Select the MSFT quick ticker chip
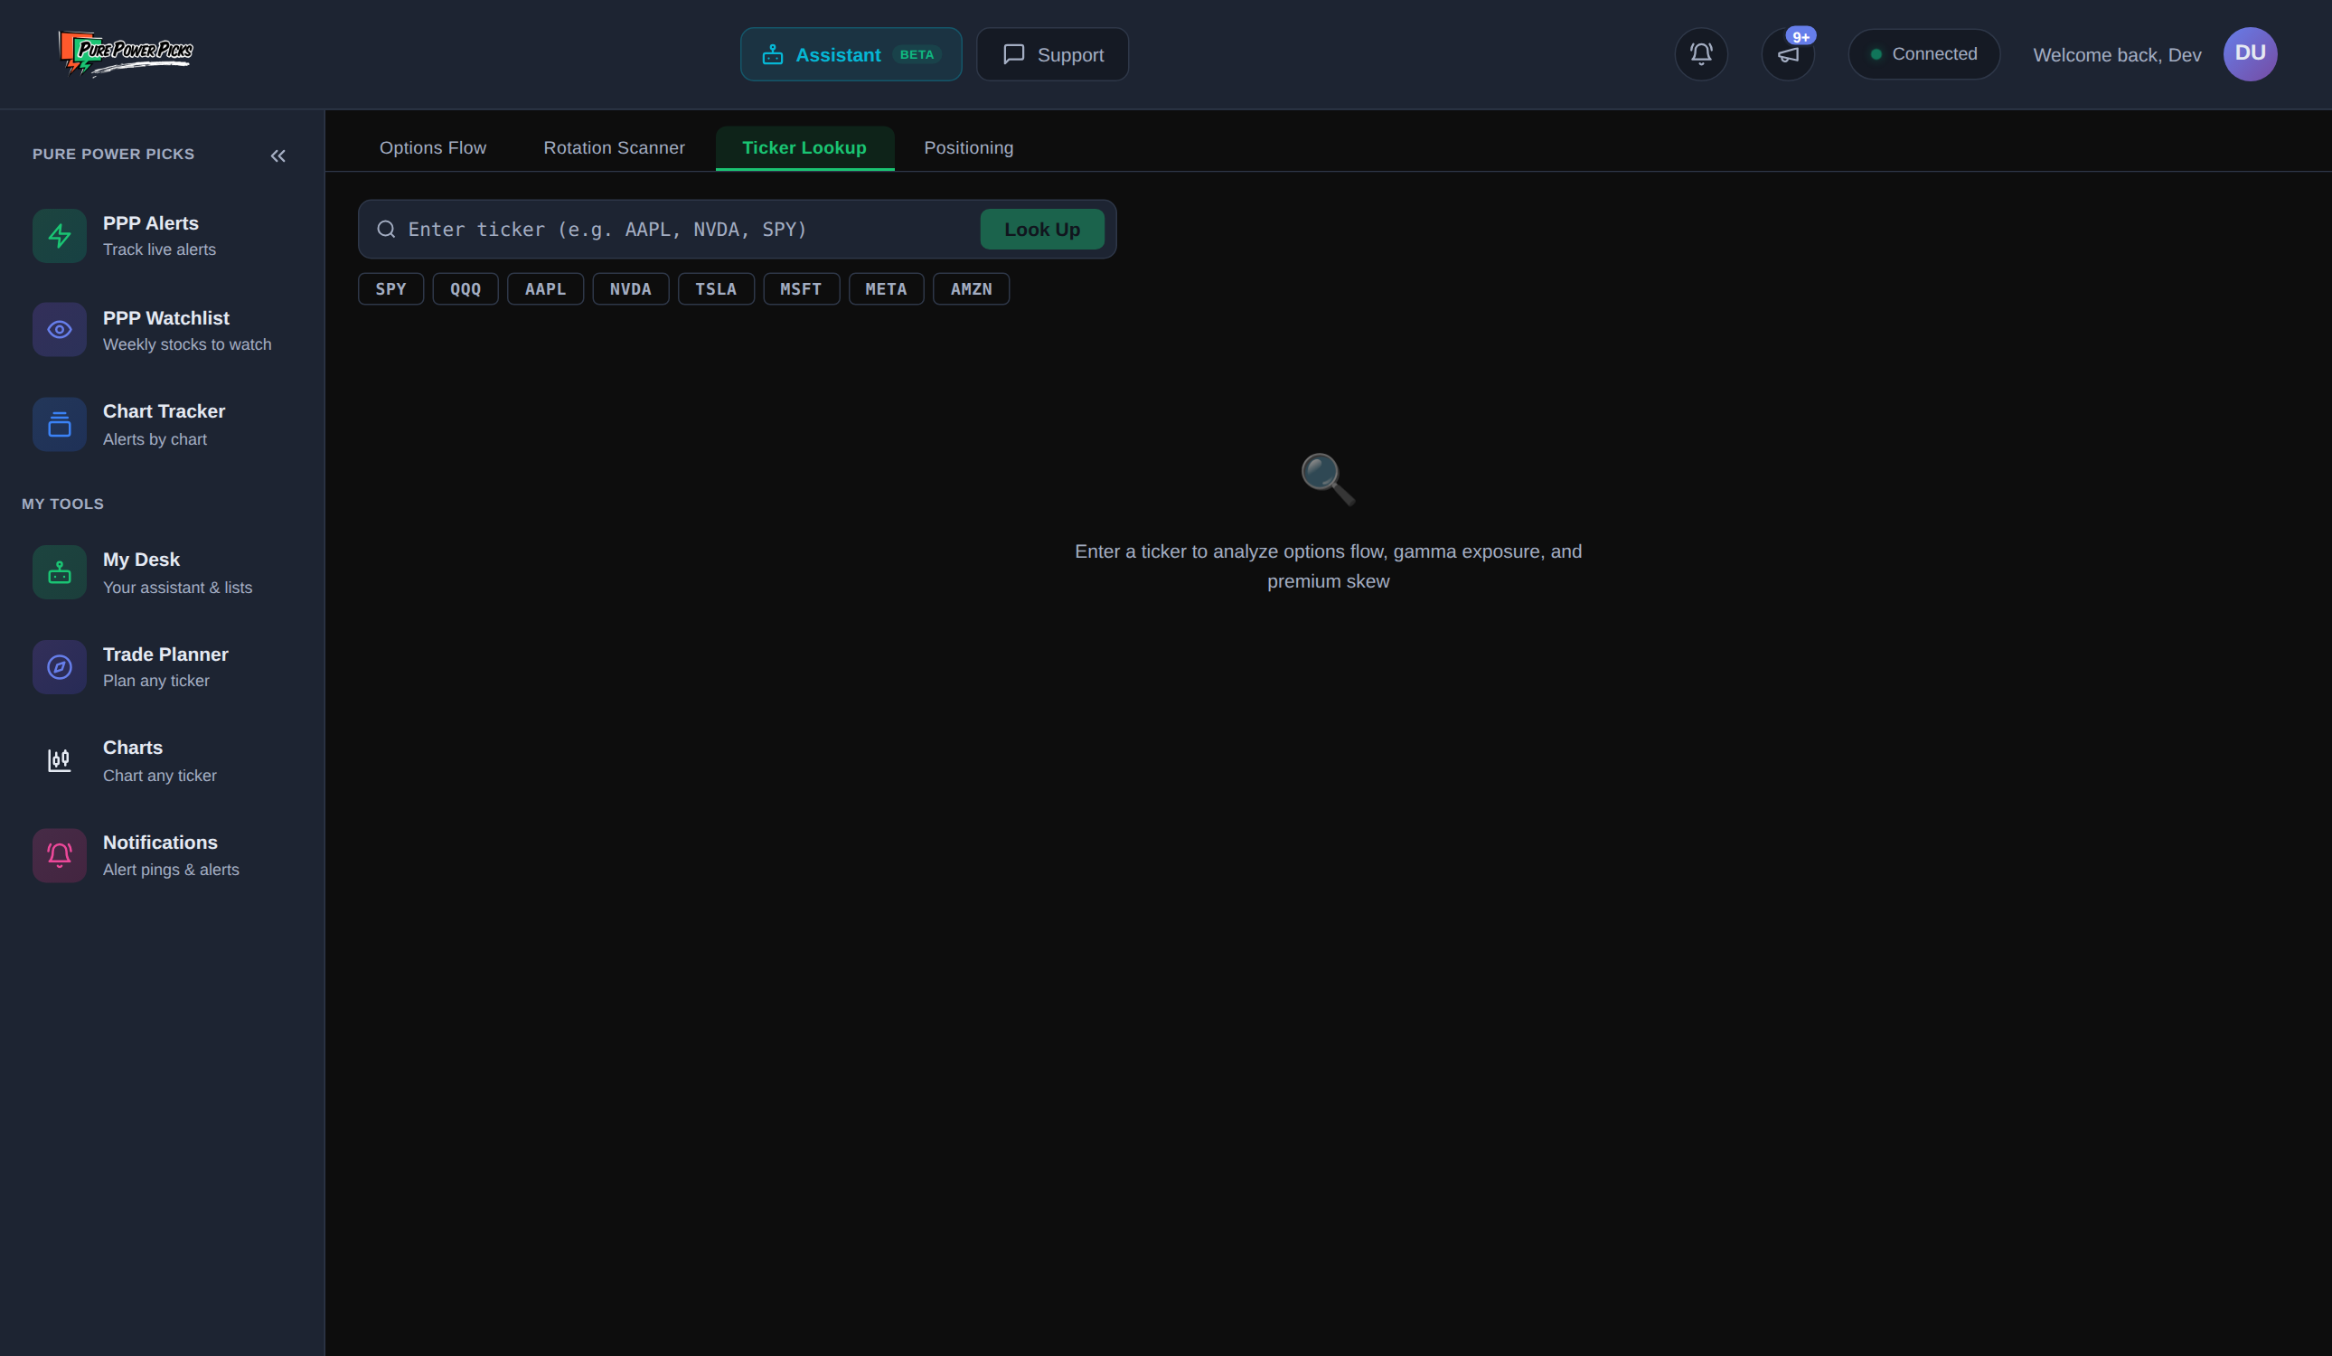 [802, 288]
